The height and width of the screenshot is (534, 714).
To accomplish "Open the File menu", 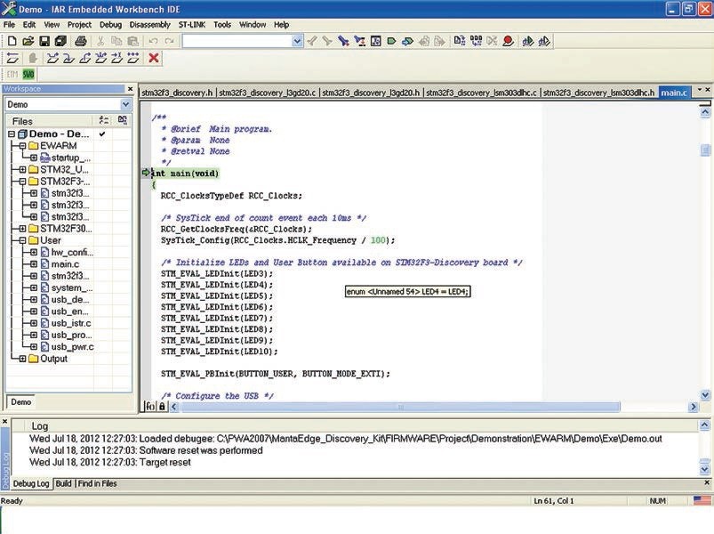I will coord(9,25).
